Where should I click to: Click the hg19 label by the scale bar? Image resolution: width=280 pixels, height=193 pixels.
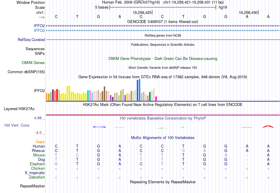pyautogui.click(x=223, y=7)
